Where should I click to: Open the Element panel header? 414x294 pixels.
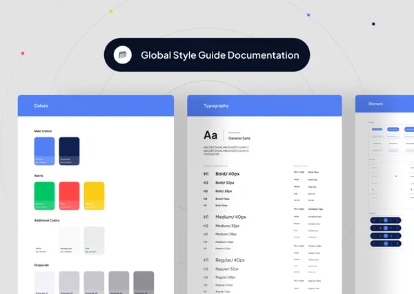coord(384,104)
